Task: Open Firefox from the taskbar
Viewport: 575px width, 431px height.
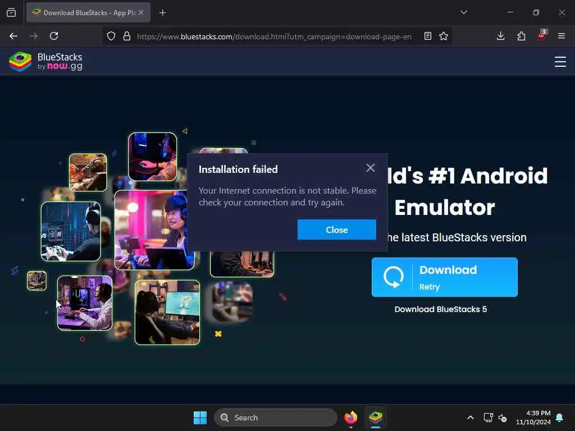Action: coord(351,418)
